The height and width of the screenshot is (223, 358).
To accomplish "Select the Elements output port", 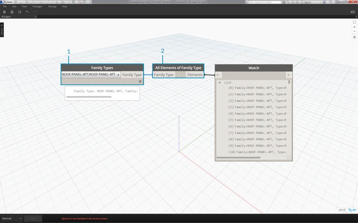I will [195, 75].
